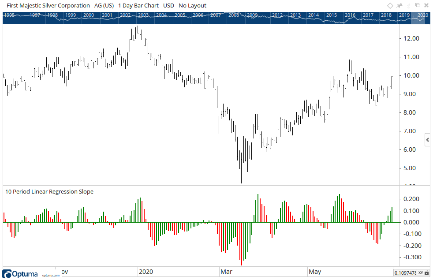This screenshot has height=280, width=433.
Task: Click the 0.000 slope axis label
Action: pos(411,222)
